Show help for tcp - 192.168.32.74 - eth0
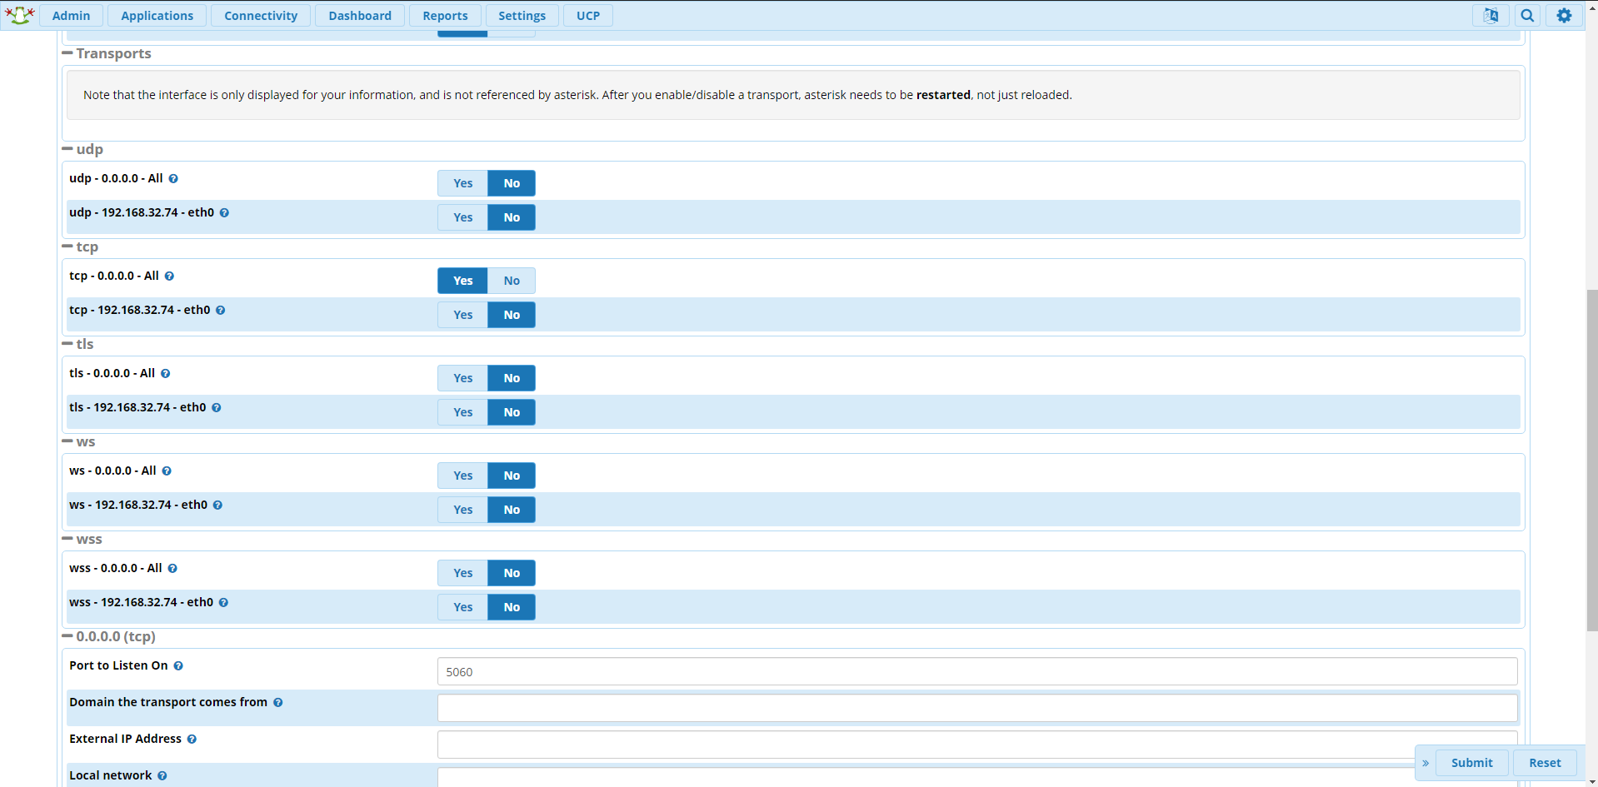The height and width of the screenshot is (787, 1598). pyautogui.click(x=220, y=310)
